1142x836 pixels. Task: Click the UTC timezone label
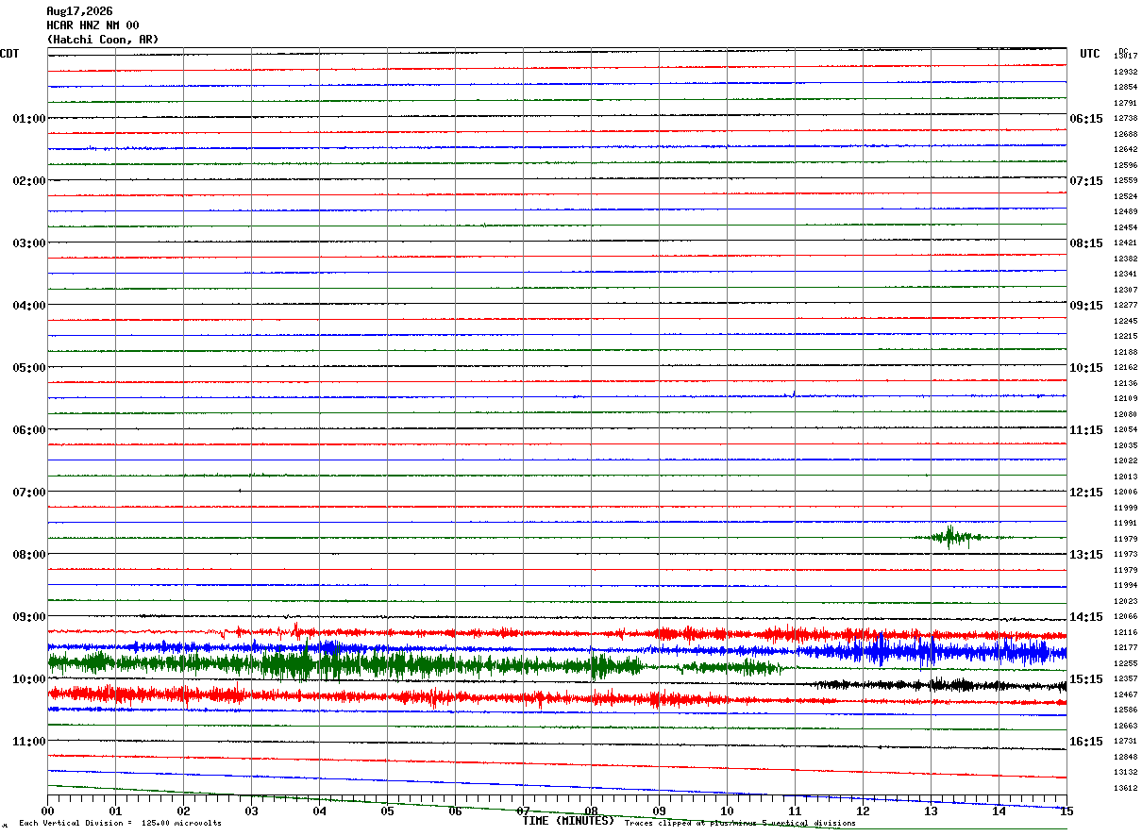pyautogui.click(x=1090, y=54)
